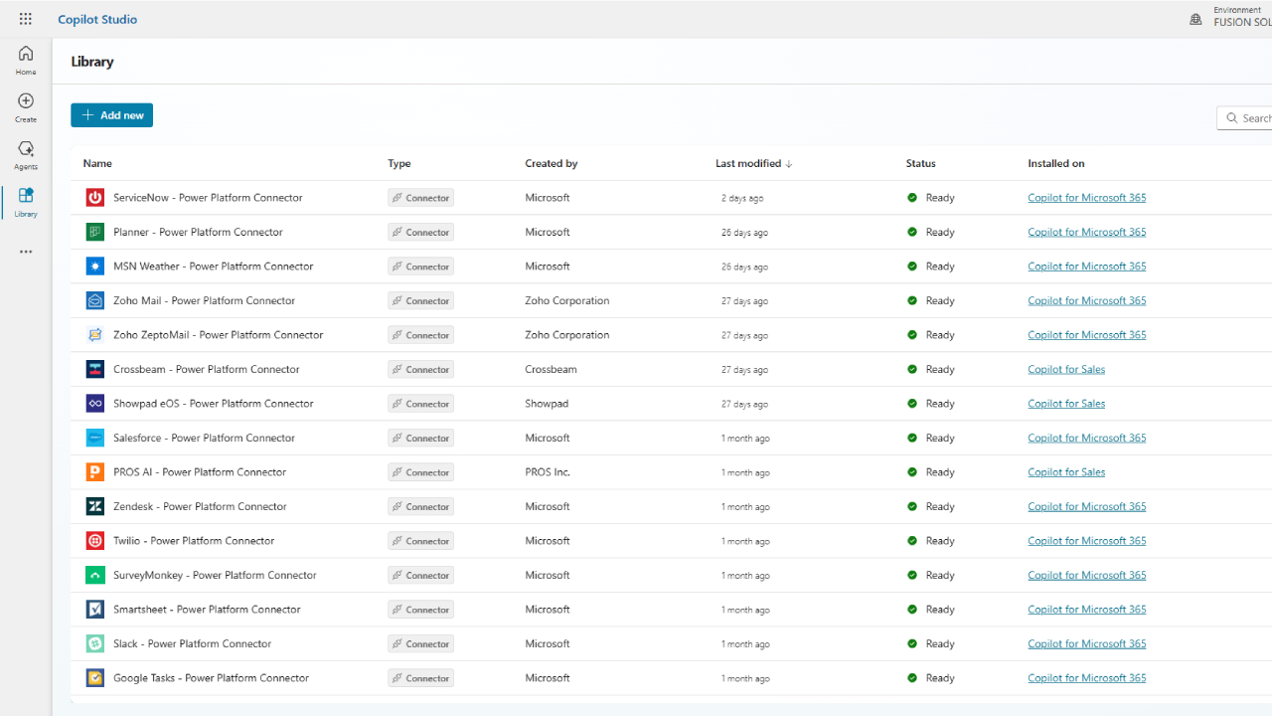
Task: Click the Salesforce connector icon
Action: [94, 438]
